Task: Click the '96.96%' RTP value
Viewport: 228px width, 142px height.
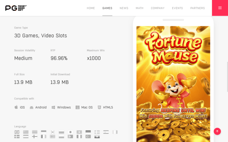Action: click(x=59, y=58)
